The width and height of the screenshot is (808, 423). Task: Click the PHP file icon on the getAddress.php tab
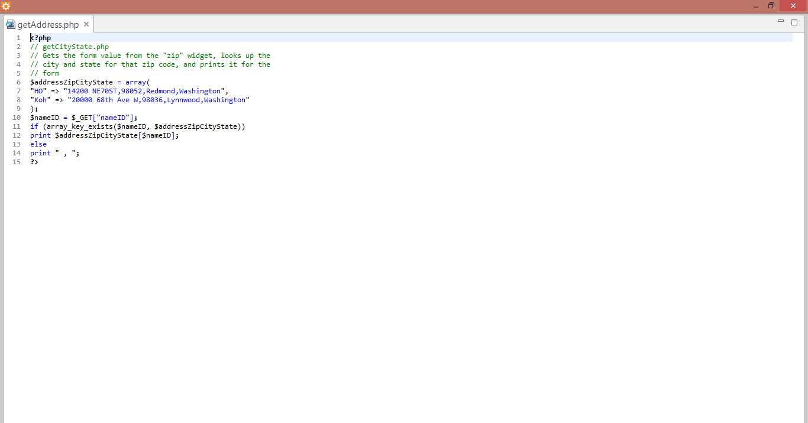(11, 24)
